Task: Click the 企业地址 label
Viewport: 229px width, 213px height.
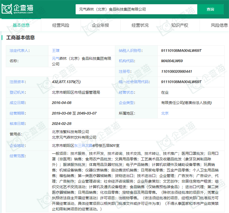Action: (x=18, y=146)
